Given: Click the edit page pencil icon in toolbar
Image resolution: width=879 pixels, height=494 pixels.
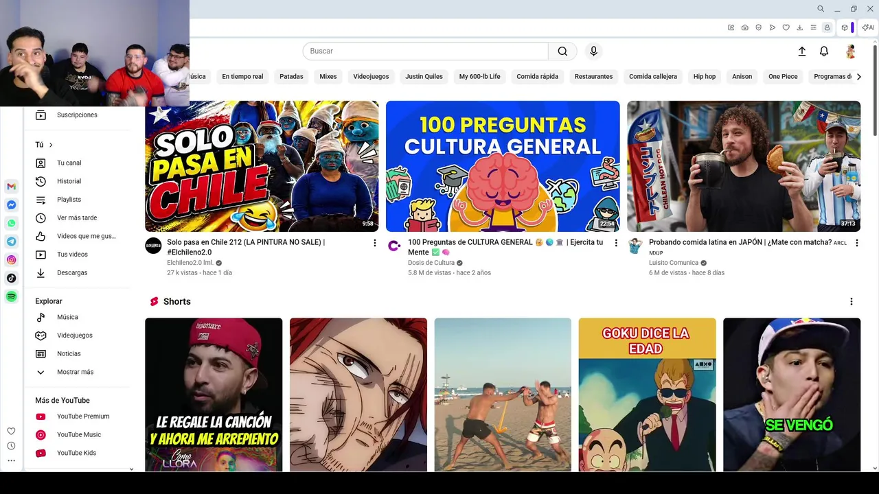Looking at the screenshot, I should (x=731, y=27).
